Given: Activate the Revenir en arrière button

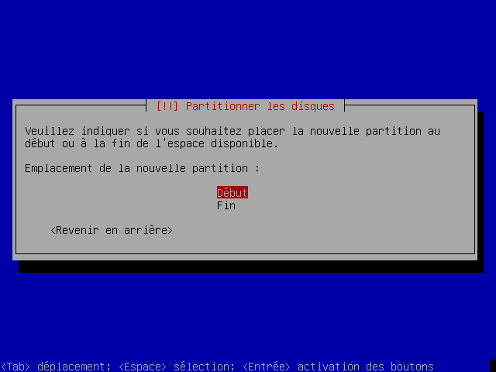Looking at the screenshot, I should pyautogui.click(x=112, y=230).
